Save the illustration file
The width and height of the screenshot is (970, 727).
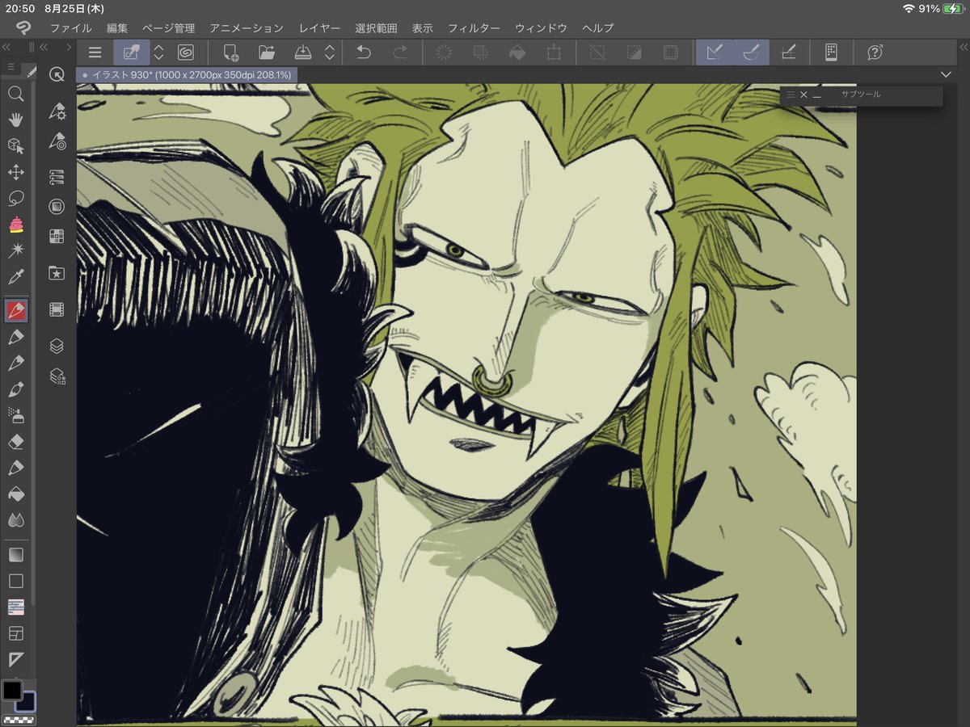pyautogui.click(x=302, y=53)
